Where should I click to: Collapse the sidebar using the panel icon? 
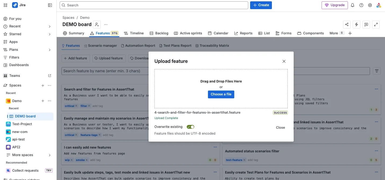point(50,5)
